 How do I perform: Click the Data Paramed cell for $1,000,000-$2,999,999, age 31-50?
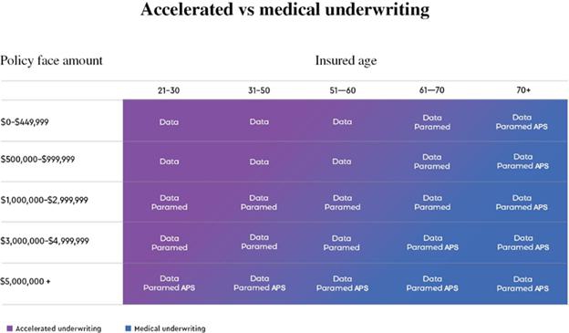[x=259, y=203]
